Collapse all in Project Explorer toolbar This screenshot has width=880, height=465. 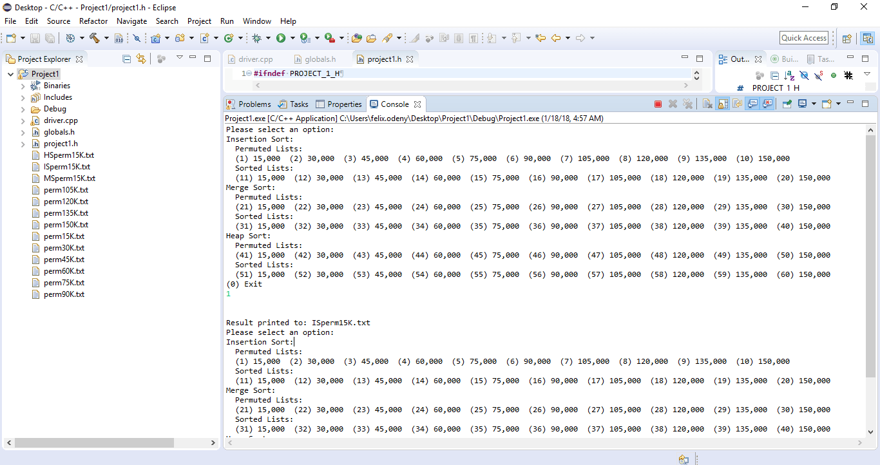pyautogui.click(x=126, y=59)
